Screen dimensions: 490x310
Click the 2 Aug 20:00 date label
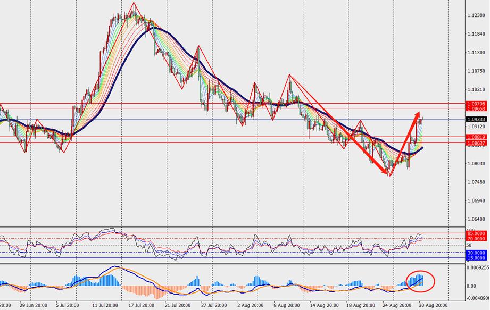(x=250, y=305)
